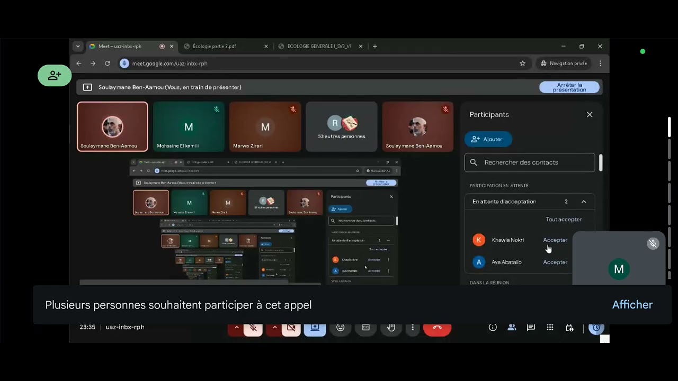This screenshot has height=381, width=678.
Task: Click the highlighted timer icon at bottom right
Action: (x=596, y=328)
